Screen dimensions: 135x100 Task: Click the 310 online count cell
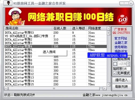coord(56,40)
